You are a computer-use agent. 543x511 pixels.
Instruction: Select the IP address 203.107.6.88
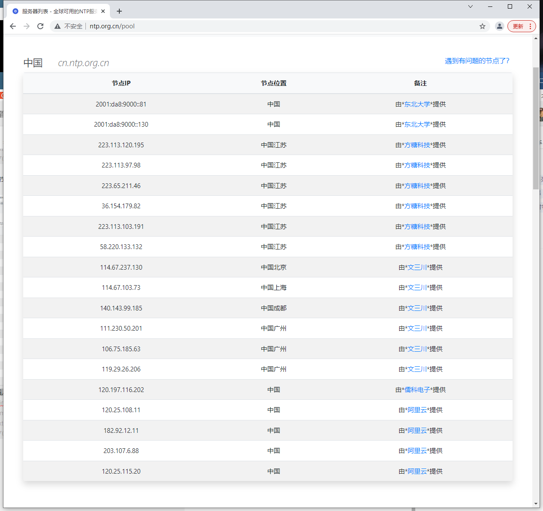click(121, 451)
